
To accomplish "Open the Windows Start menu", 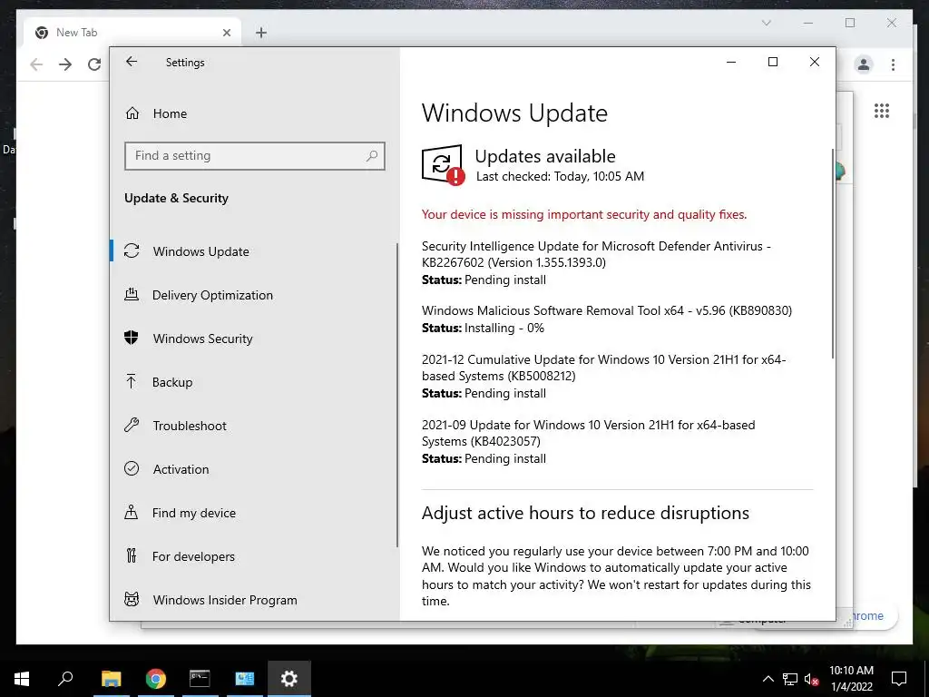I will [22, 679].
